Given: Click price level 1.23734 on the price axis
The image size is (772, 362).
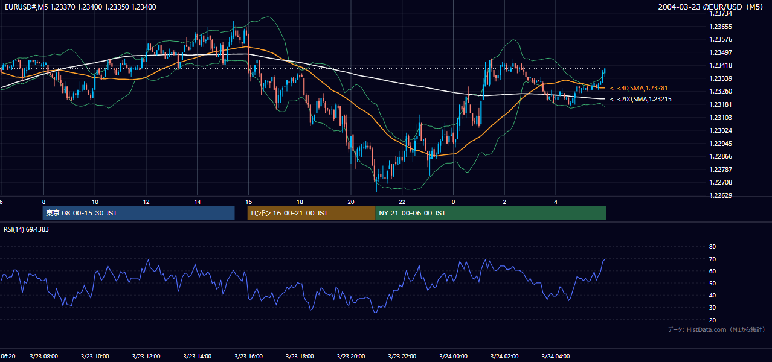Looking at the screenshot, I should tap(720, 13).
